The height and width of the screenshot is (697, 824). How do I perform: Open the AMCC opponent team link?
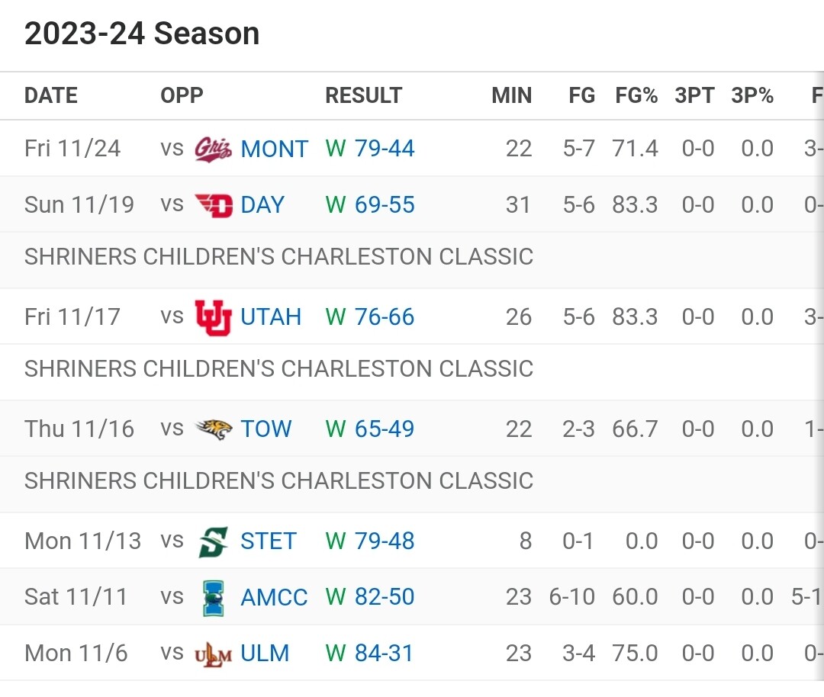[x=274, y=597]
